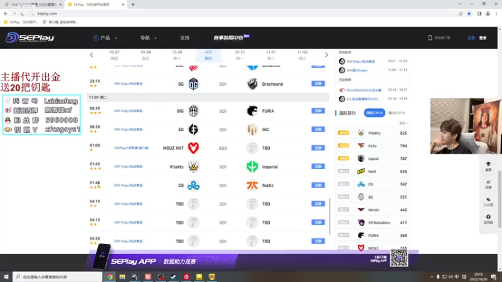This screenshot has height=282, width=502.
Task: Click the browser address bar
Action: tap(243, 14)
